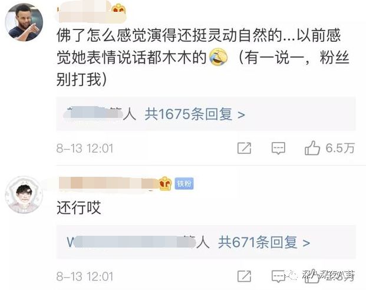The width and height of the screenshot is (366, 290).
Task: Tap share icon on 还行哎 comment
Action: point(244,276)
